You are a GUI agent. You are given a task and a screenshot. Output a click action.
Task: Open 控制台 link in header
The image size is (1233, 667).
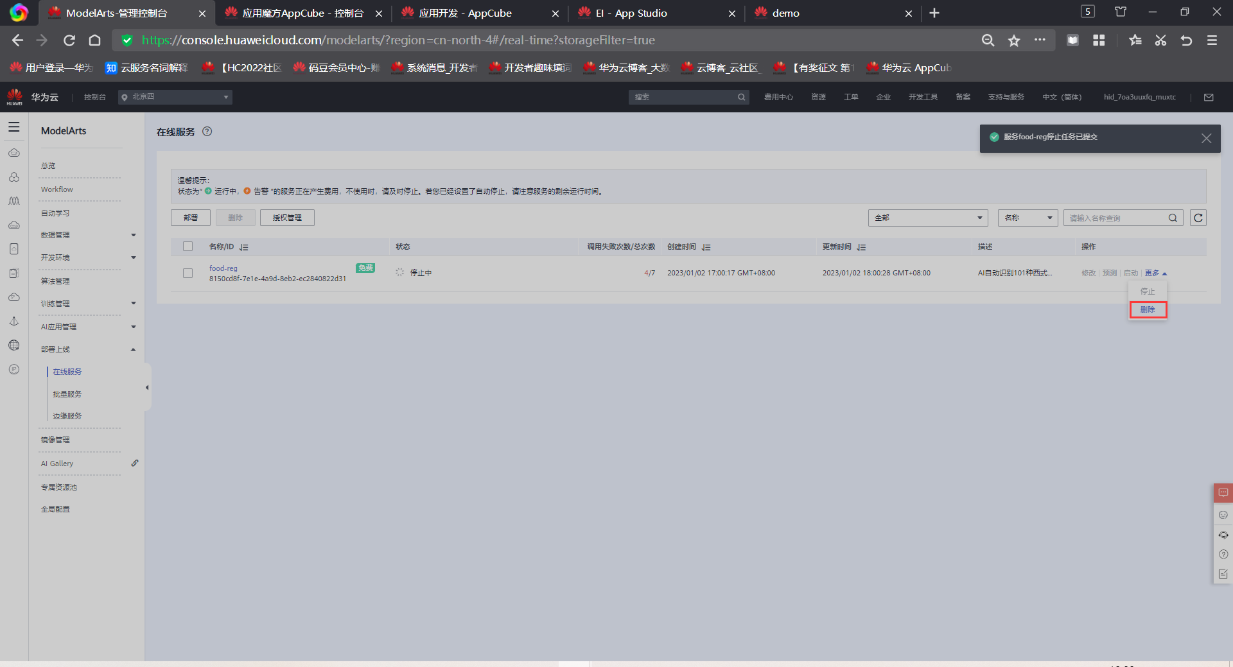(95, 97)
